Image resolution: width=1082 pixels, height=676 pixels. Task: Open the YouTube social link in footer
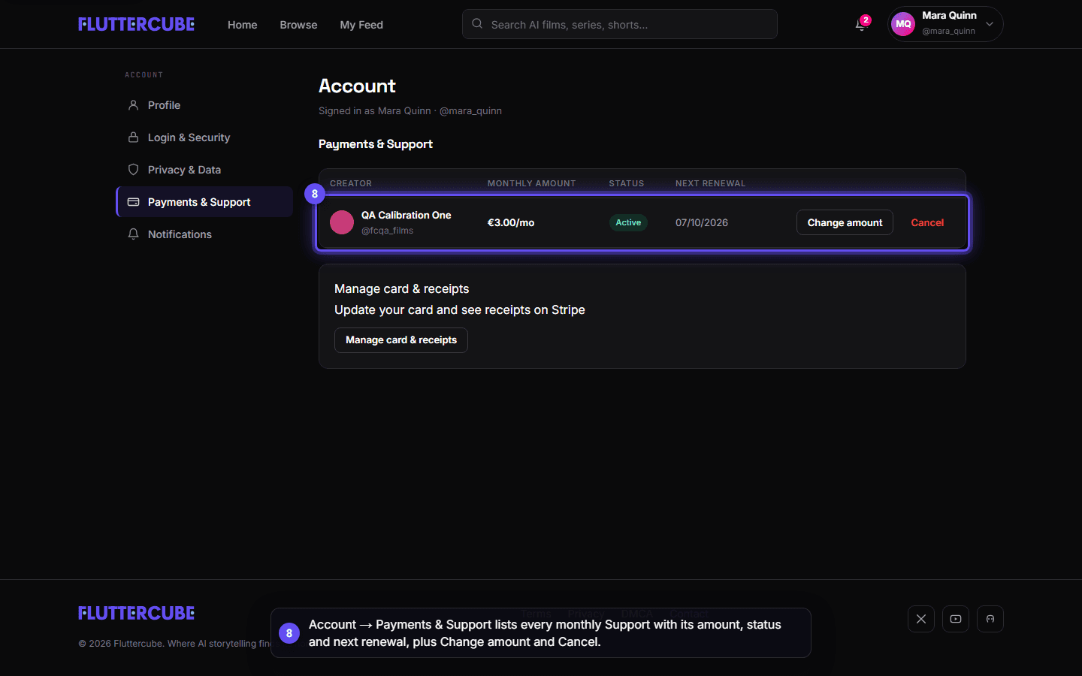pyautogui.click(x=956, y=619)
